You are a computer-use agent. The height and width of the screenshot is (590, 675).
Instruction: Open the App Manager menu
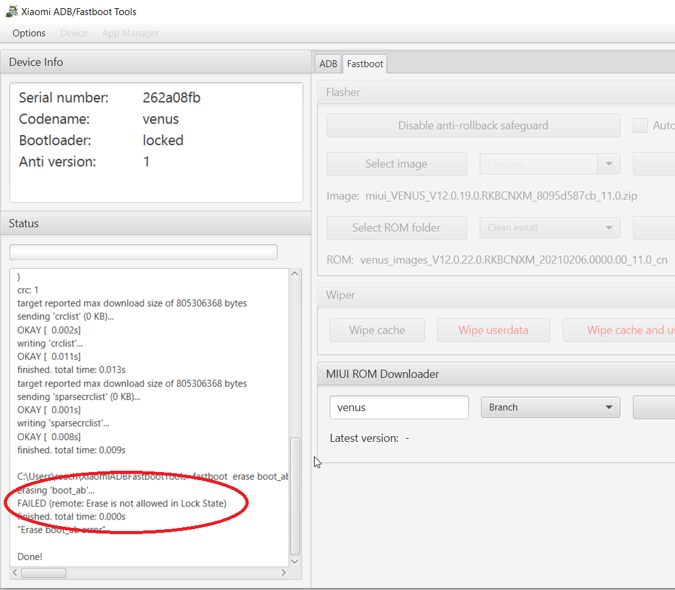pyautogui.click(x=131, y=33)
